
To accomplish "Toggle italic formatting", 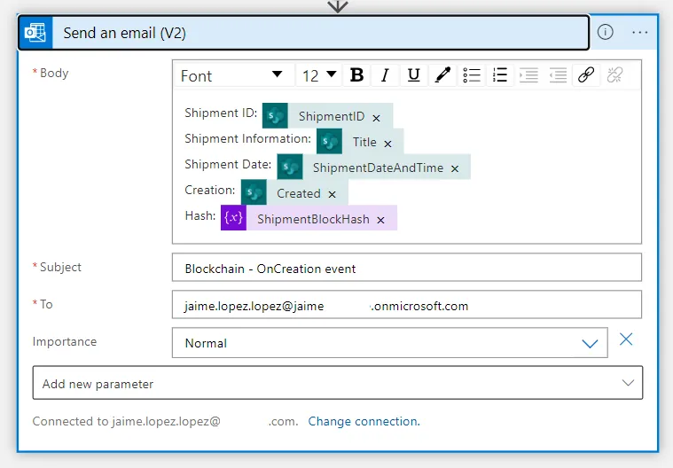I will tap(385, 75).
